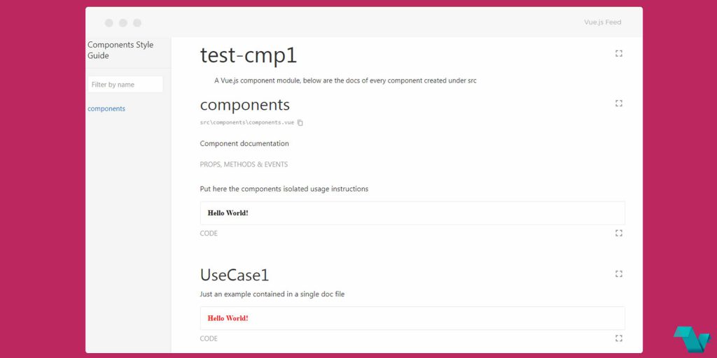Expand PROPS, METHODS & EVENTS section
The height and width of the screenshot is (358, 717).
(x=244, y=164)
